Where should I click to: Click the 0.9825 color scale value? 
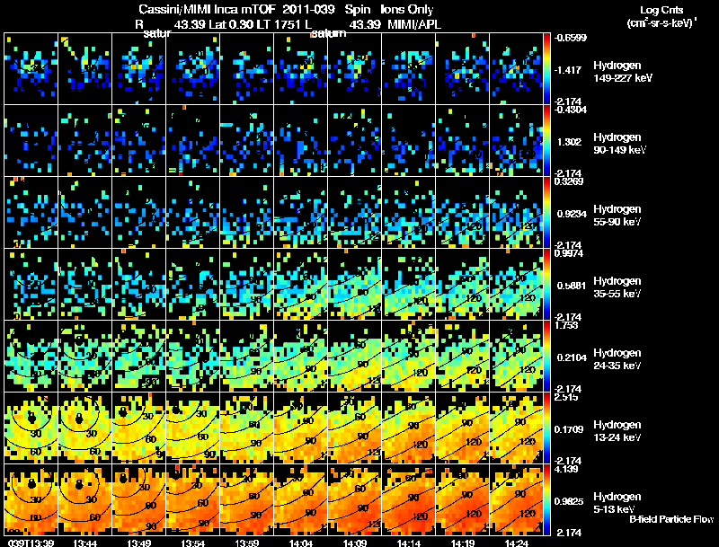[569, 502]
